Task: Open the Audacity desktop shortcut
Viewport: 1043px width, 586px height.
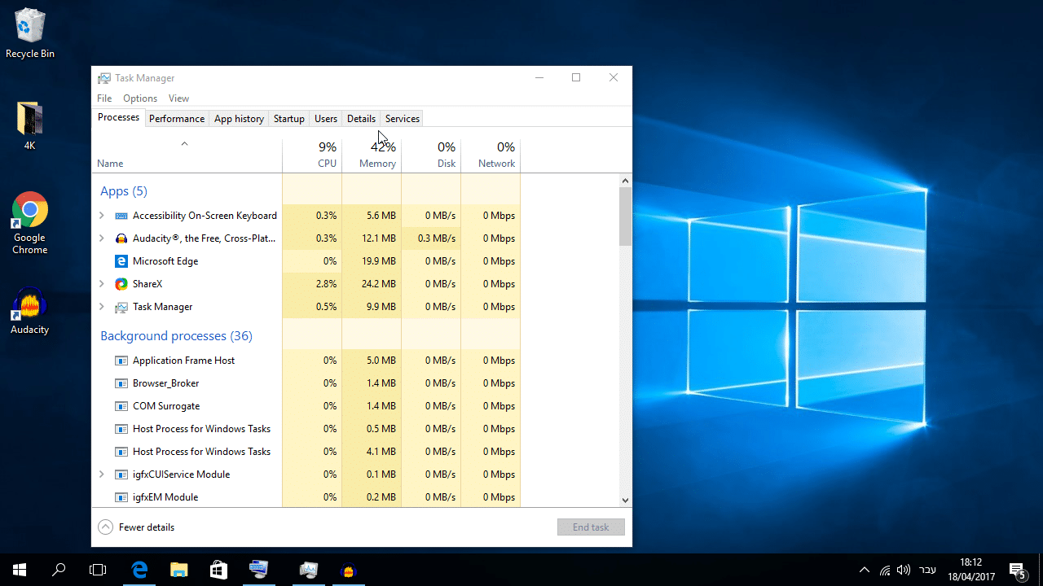Action: click(x=30, y=311)
